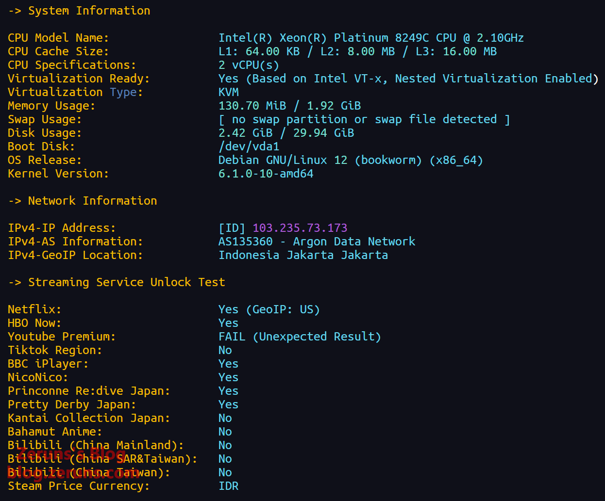This screenshot has height=501, width=605.
Task: Click the Indonesia Jakarta Jakarta location text
Action: click(x=303, y=255)
